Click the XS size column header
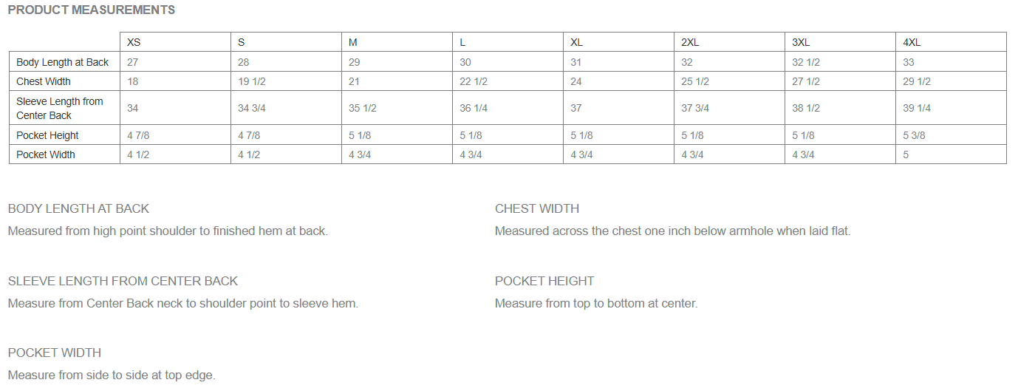The height and width of the screenshot is (391, 1018). coord(175,42)
